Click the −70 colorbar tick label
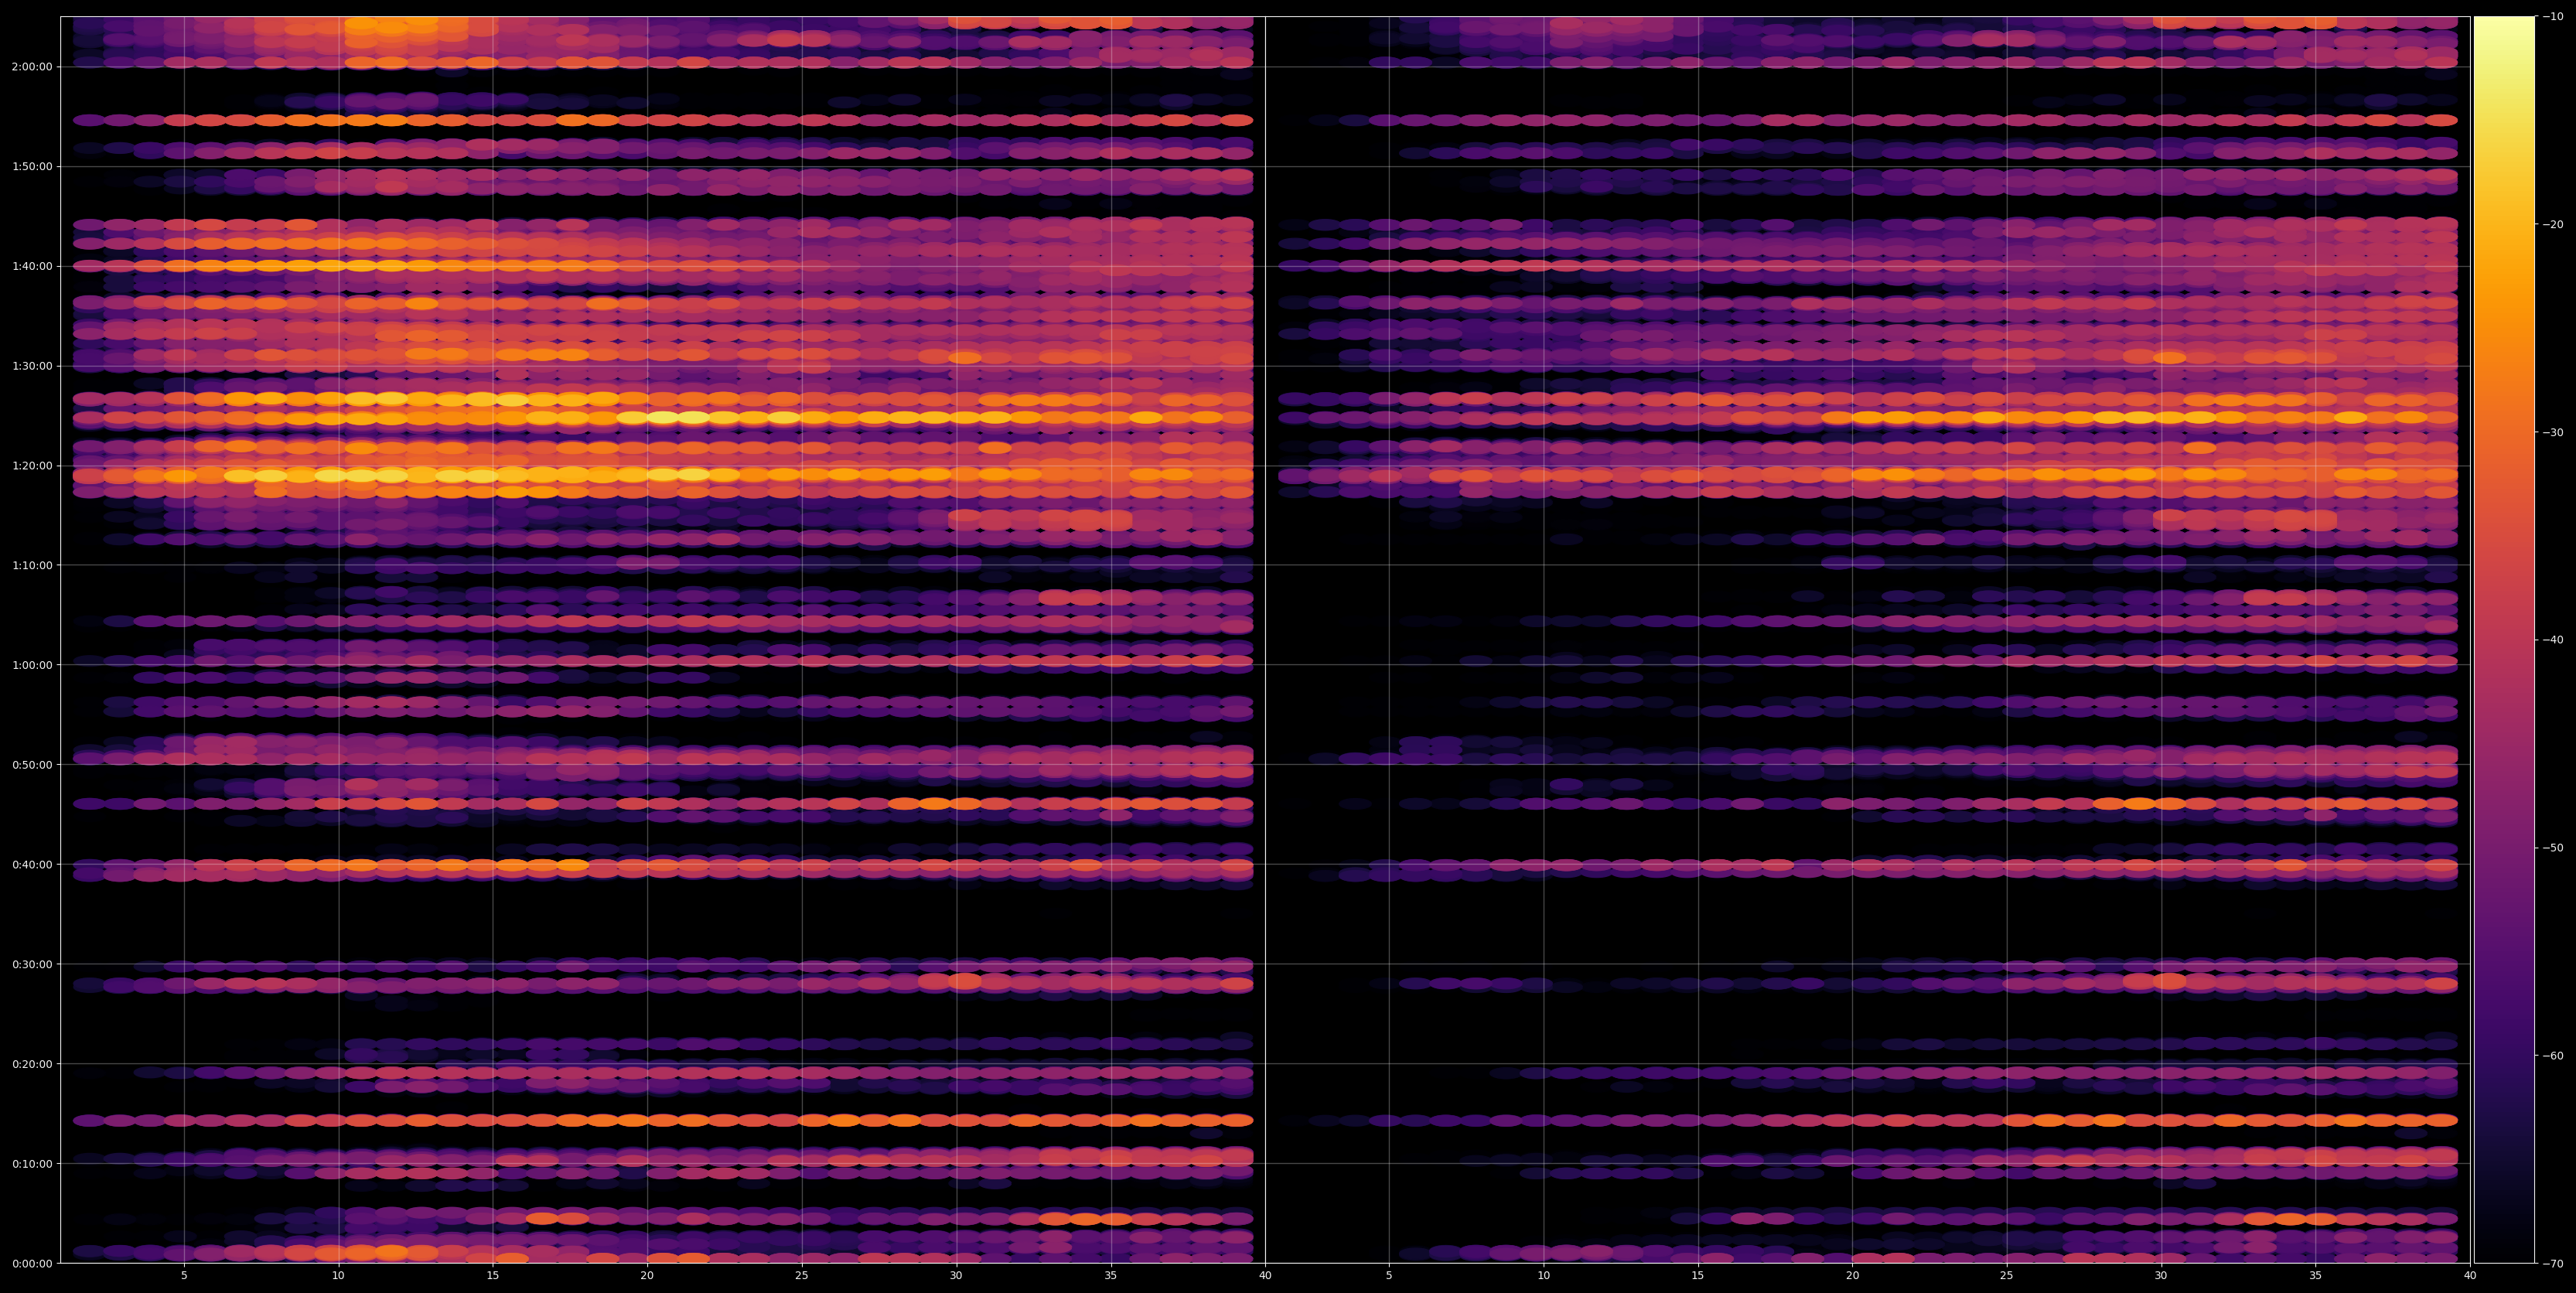The image size is (2576, 1293). coord(2552,1264)
